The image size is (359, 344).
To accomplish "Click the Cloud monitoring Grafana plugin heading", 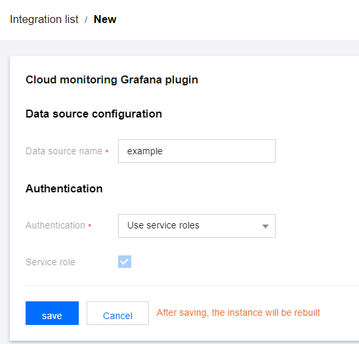I will 112,79.
